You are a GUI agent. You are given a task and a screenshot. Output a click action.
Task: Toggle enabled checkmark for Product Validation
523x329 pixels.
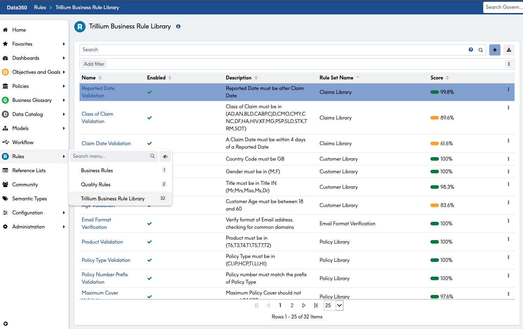tap(150, 242)
